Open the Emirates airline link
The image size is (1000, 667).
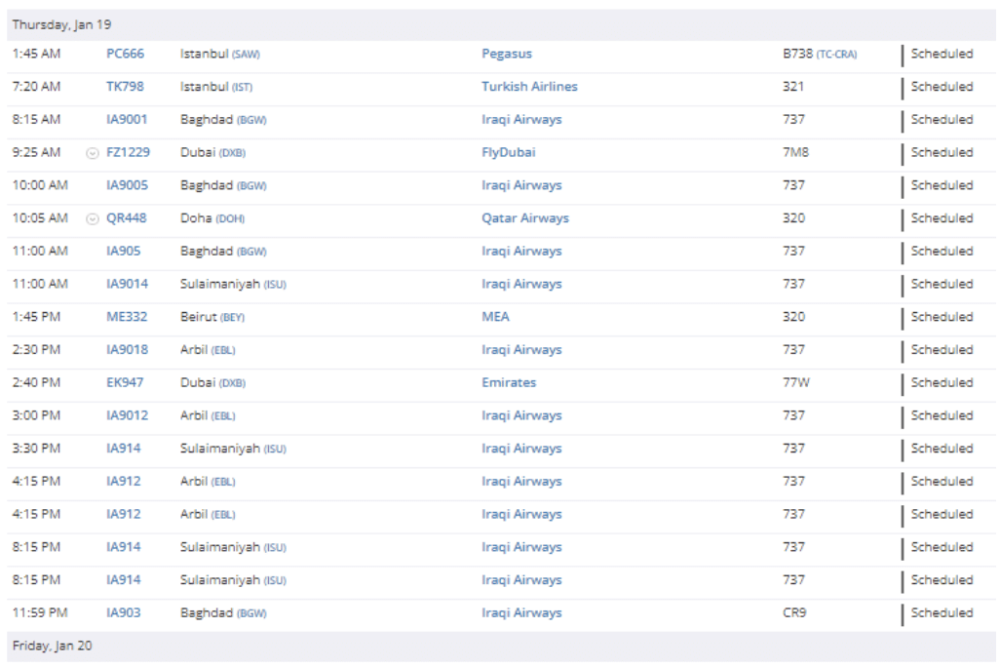click(509, 383)
